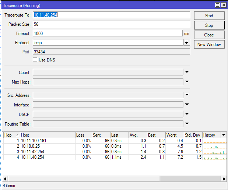Click the right arrow of horizontal scrollbar
228x190 pixels.
tap(224, 179)
